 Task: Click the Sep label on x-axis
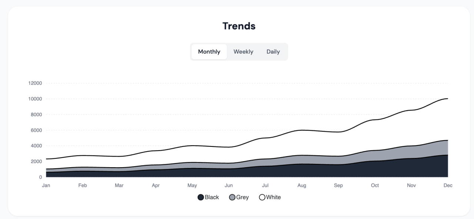(x=338, y=185)
